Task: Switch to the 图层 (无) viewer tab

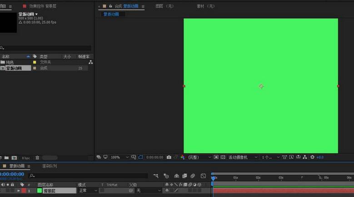Action: (x=165, y=6)
